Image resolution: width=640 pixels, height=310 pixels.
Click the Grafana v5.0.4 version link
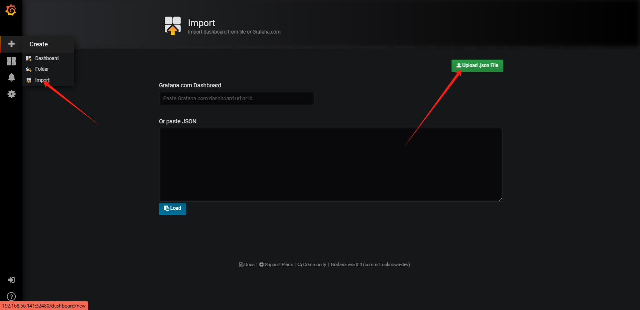pyautogui.click(x=370, y=264)
